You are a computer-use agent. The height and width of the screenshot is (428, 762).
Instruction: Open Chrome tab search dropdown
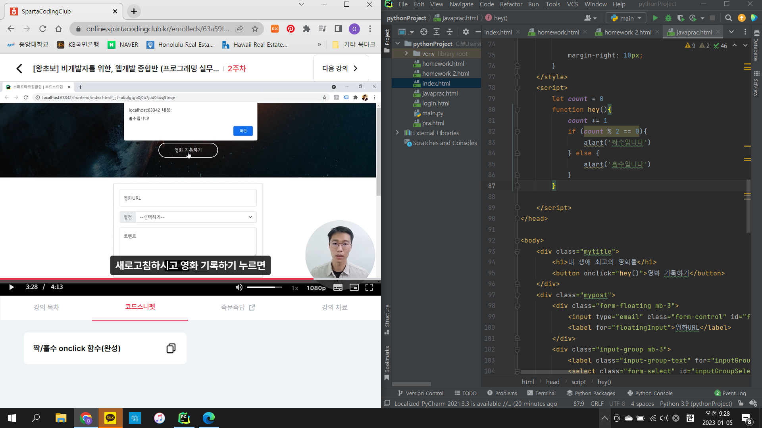point(301,4)
